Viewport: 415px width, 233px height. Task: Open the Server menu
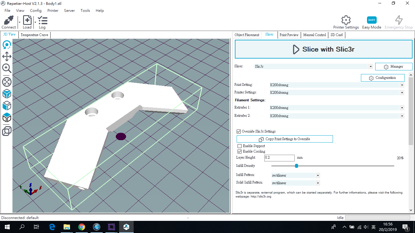click(x=69, y=10)
